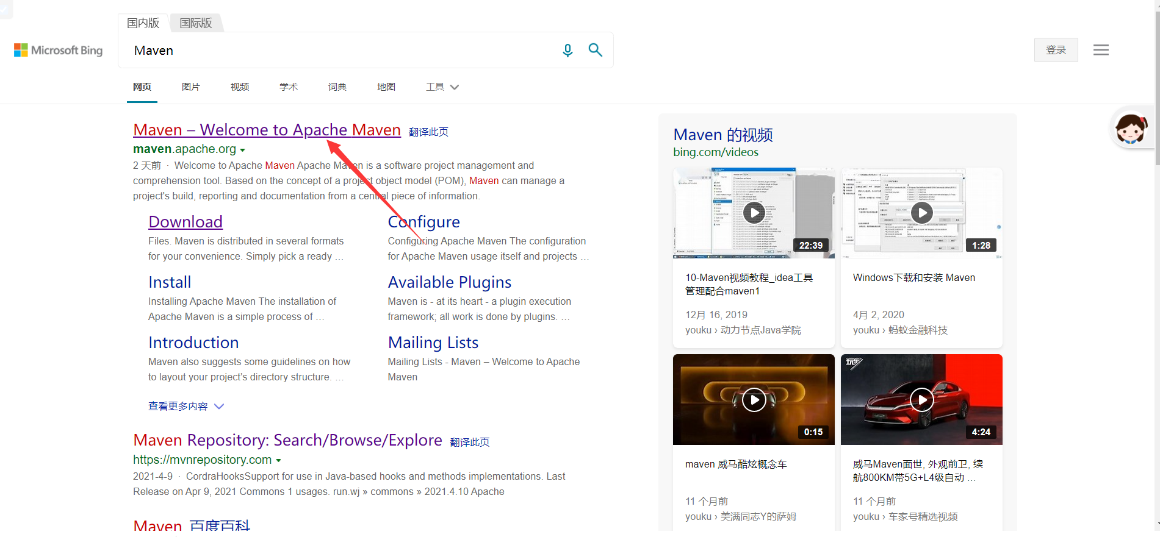Open the Maven 的视频 heading link
This screenshot has width=1160, height=537.
[x=723, y=135]
